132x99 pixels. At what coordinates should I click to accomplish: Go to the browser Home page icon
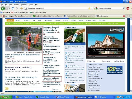pyautogui.click(x=21, y=8)
